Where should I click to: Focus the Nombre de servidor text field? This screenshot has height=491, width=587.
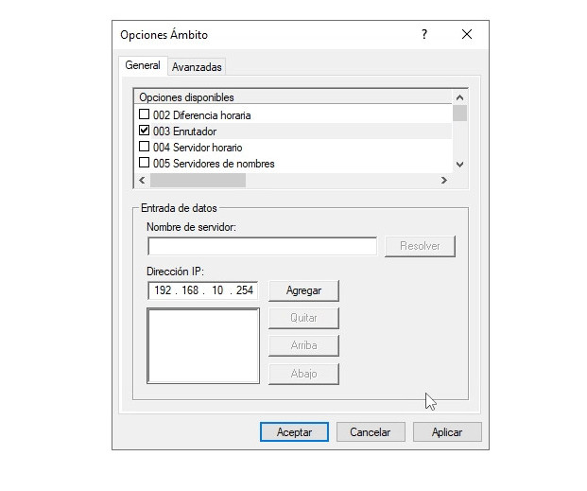pos(262,246)
